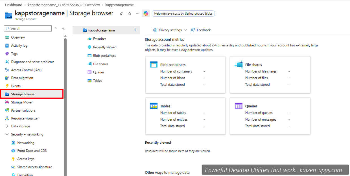350x176 pixels.
Task: Navigate to Dashboard via breadcrumb
Action: click(x=14, y=5)
